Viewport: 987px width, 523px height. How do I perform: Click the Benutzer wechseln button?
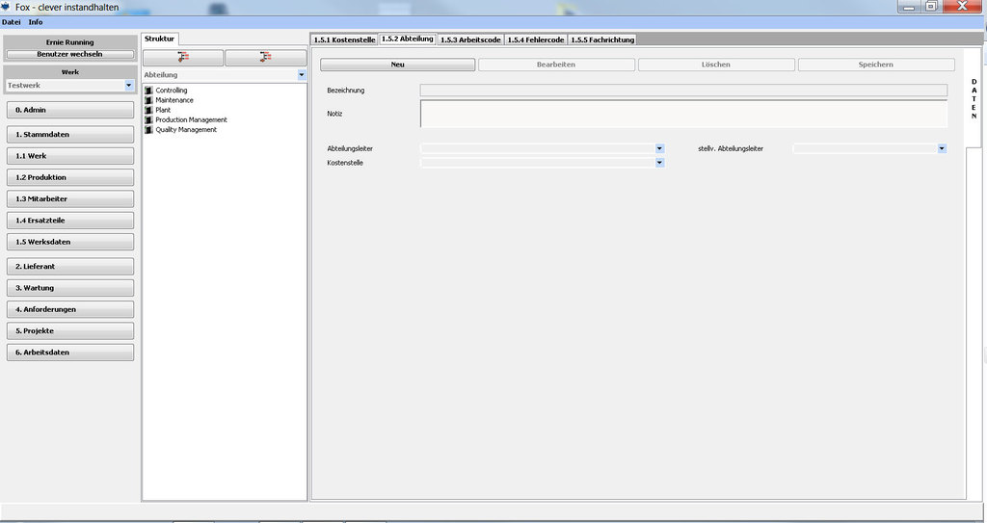pyautogui.click(x=69, y=54)
